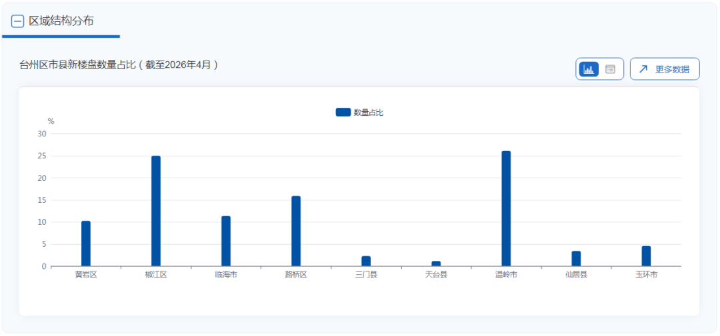Click the 天台县 x-axis label
Viewport: 720px width, 336px height.
(x=436, y=275)
